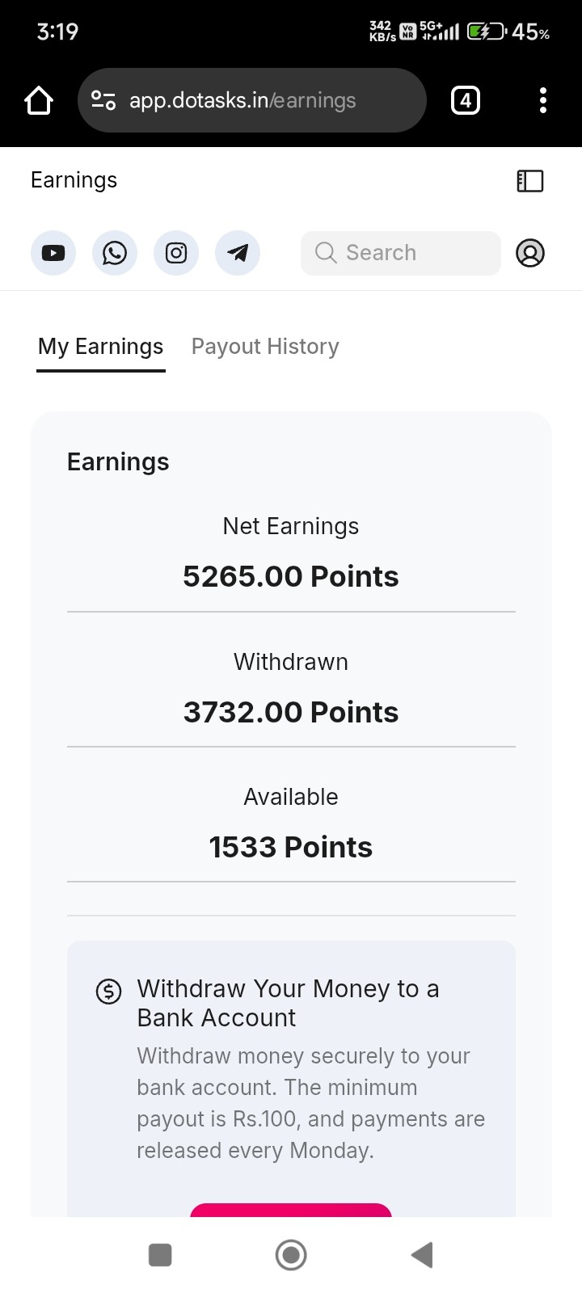The height and width of the screenshot is (1293, 582).
Task: Tap the app.dotasks.in address bar
Action: point(251,100)
